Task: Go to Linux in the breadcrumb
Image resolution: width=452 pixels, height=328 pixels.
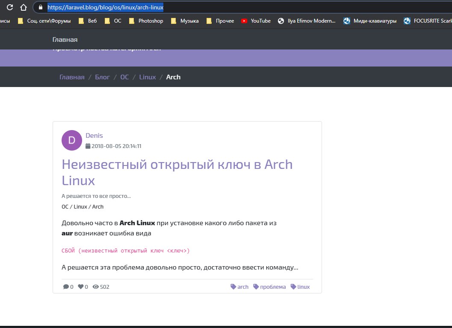Action: pos(147,77)
